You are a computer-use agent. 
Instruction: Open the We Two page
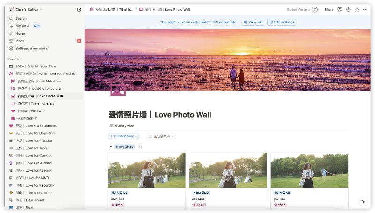click(30, 111)
